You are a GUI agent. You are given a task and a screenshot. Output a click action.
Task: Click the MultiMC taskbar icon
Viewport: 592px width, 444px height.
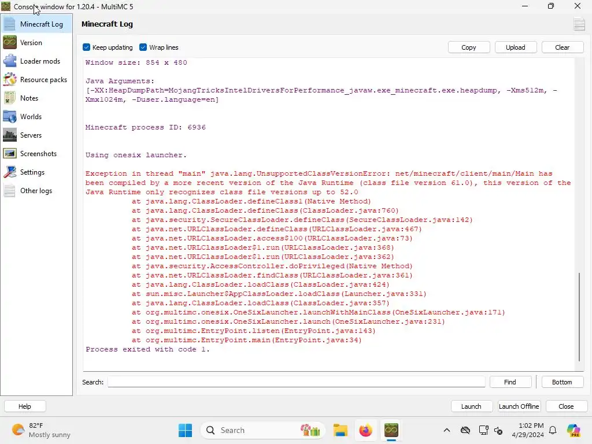pyautogui.click(x=391, y=430)
